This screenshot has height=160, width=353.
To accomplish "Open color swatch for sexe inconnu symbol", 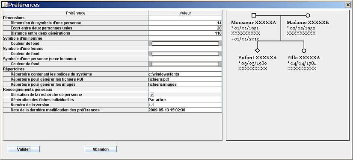I will coord(185,64).
